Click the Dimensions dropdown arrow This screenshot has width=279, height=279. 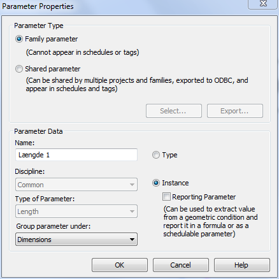(132, 240)
